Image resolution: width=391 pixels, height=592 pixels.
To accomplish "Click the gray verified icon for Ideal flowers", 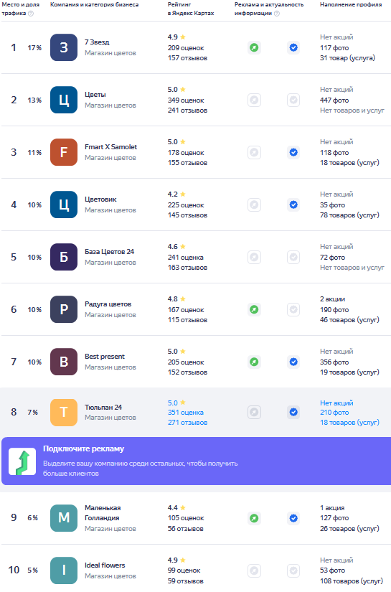I will click(x=293, y=570).
